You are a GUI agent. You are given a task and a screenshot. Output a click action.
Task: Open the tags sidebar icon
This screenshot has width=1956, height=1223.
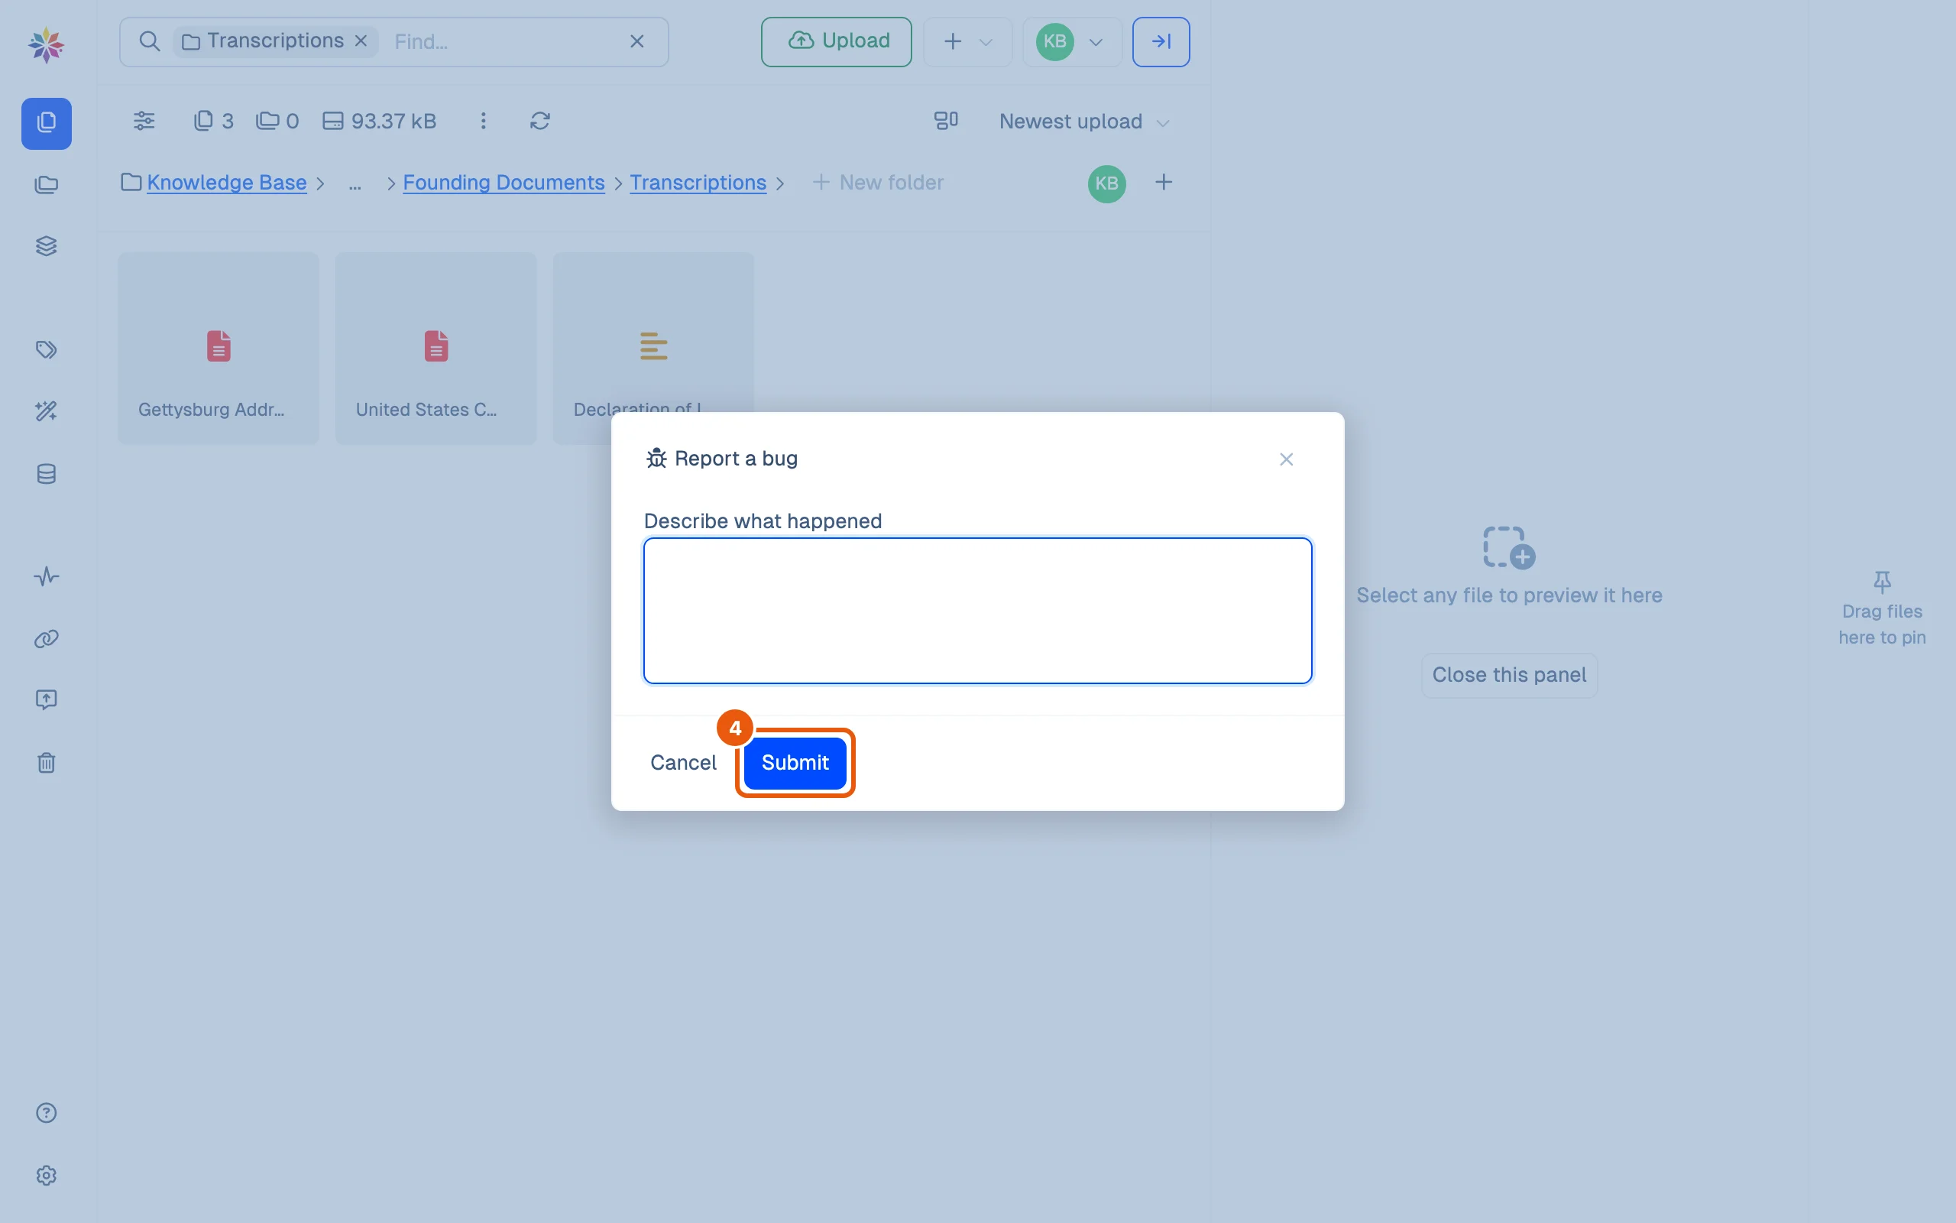pyautogui.click(x=46, y=350)
